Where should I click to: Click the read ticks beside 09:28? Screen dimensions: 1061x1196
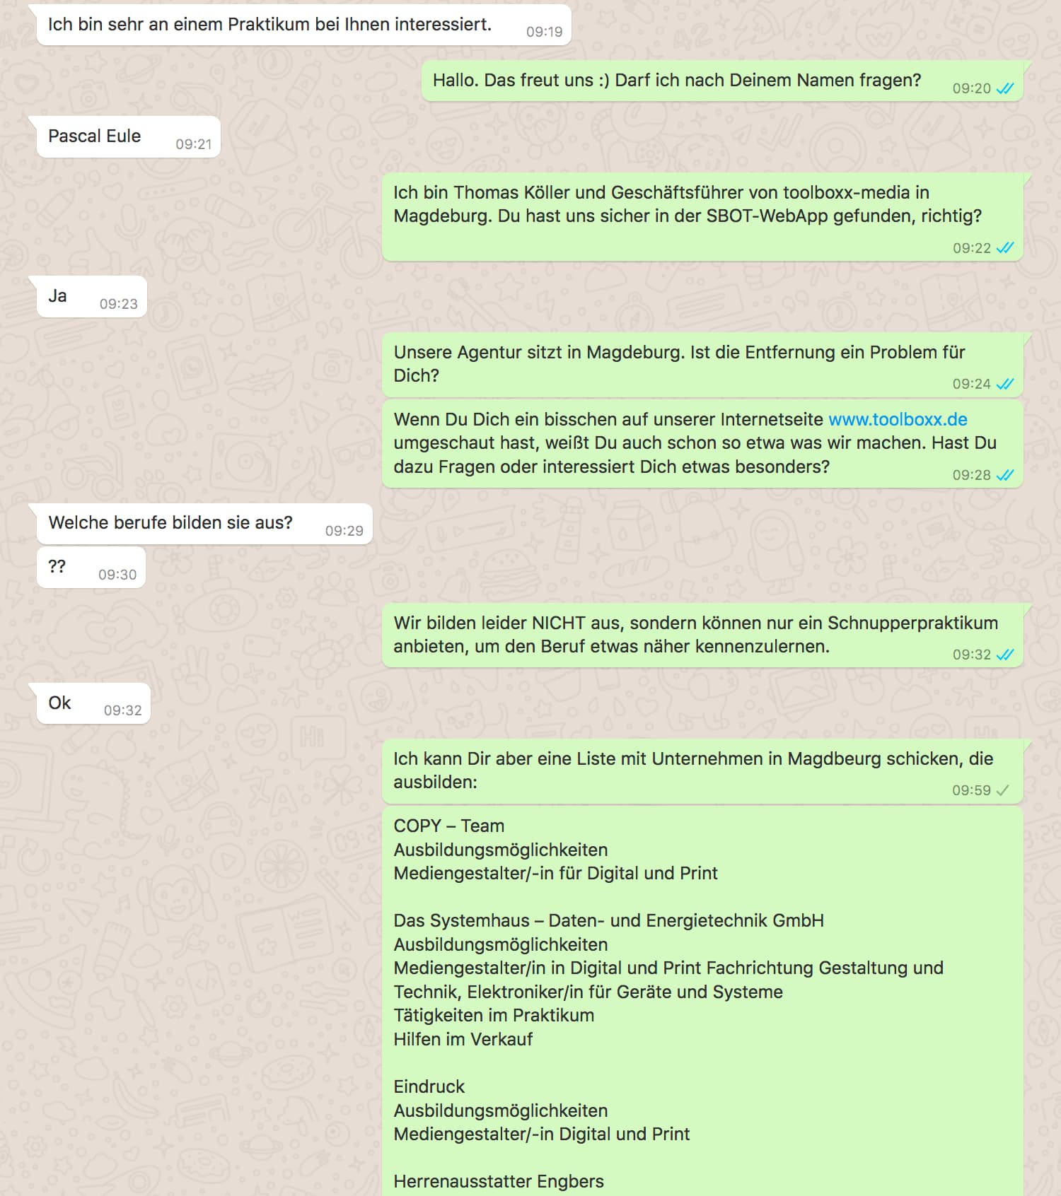coord(1004,475)
